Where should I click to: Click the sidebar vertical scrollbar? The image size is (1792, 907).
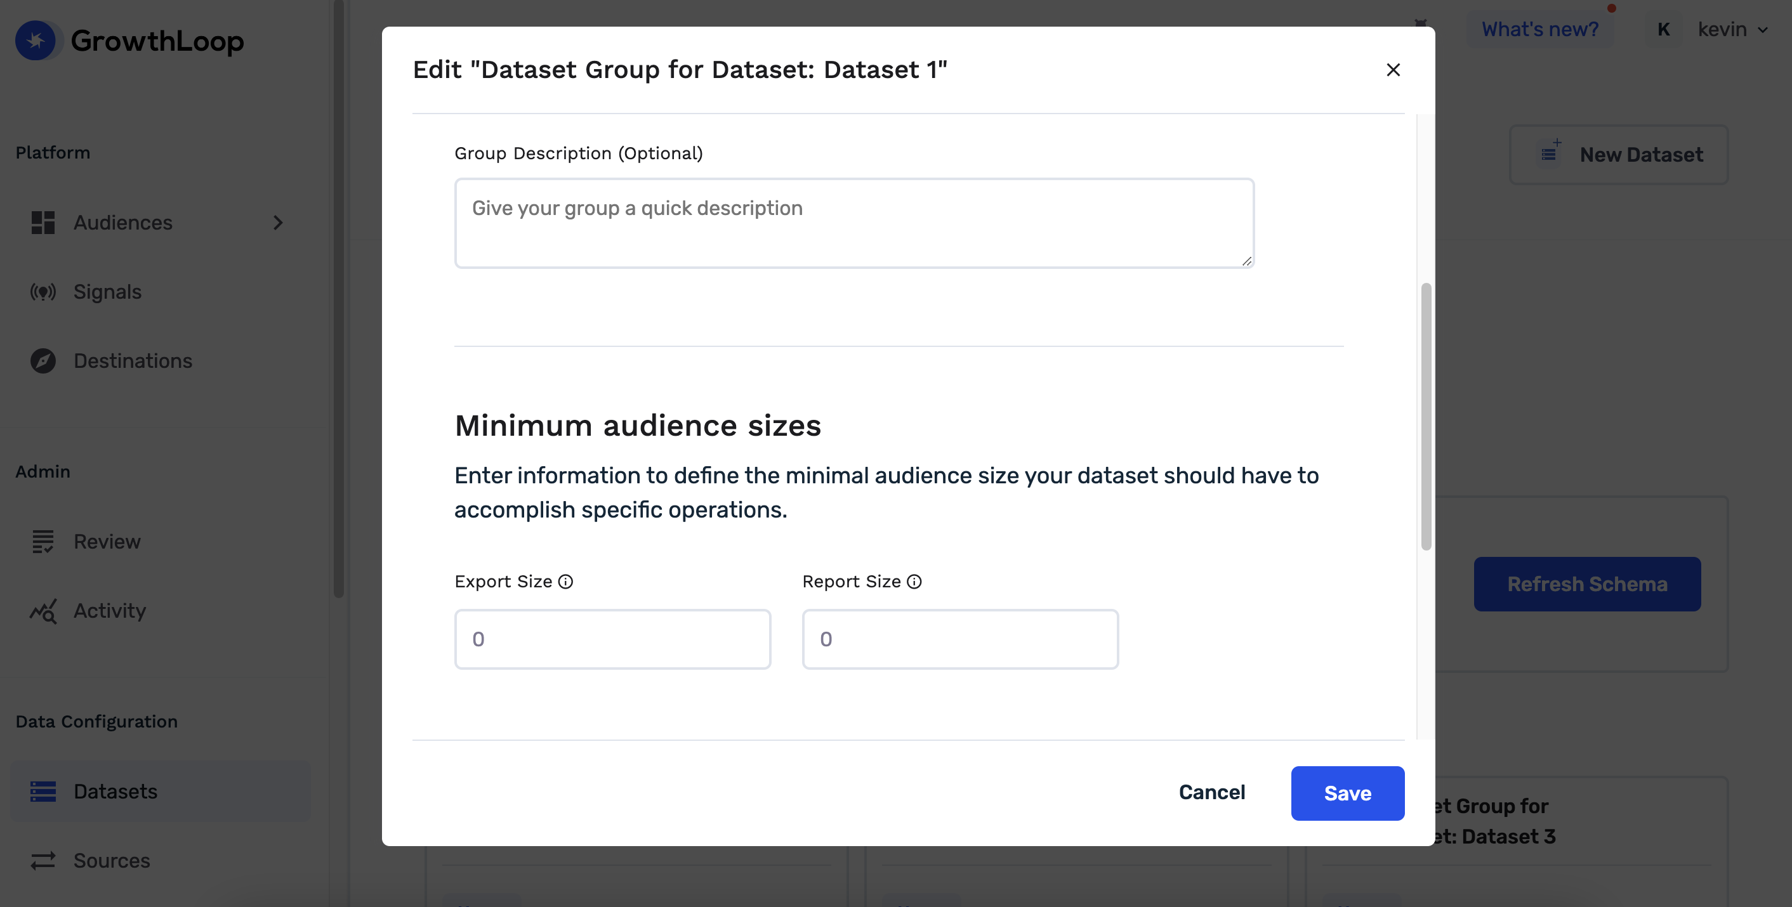point(339,299)
